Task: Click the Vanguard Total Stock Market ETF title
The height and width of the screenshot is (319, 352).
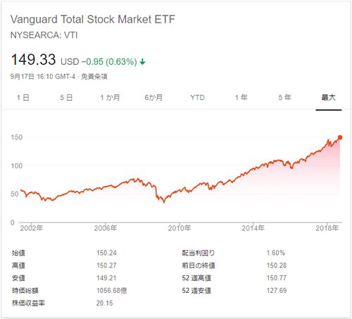Action: 93,19
